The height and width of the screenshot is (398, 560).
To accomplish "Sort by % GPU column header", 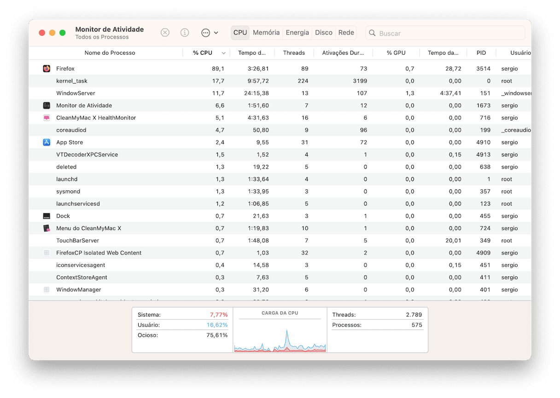I will [396, 53].
